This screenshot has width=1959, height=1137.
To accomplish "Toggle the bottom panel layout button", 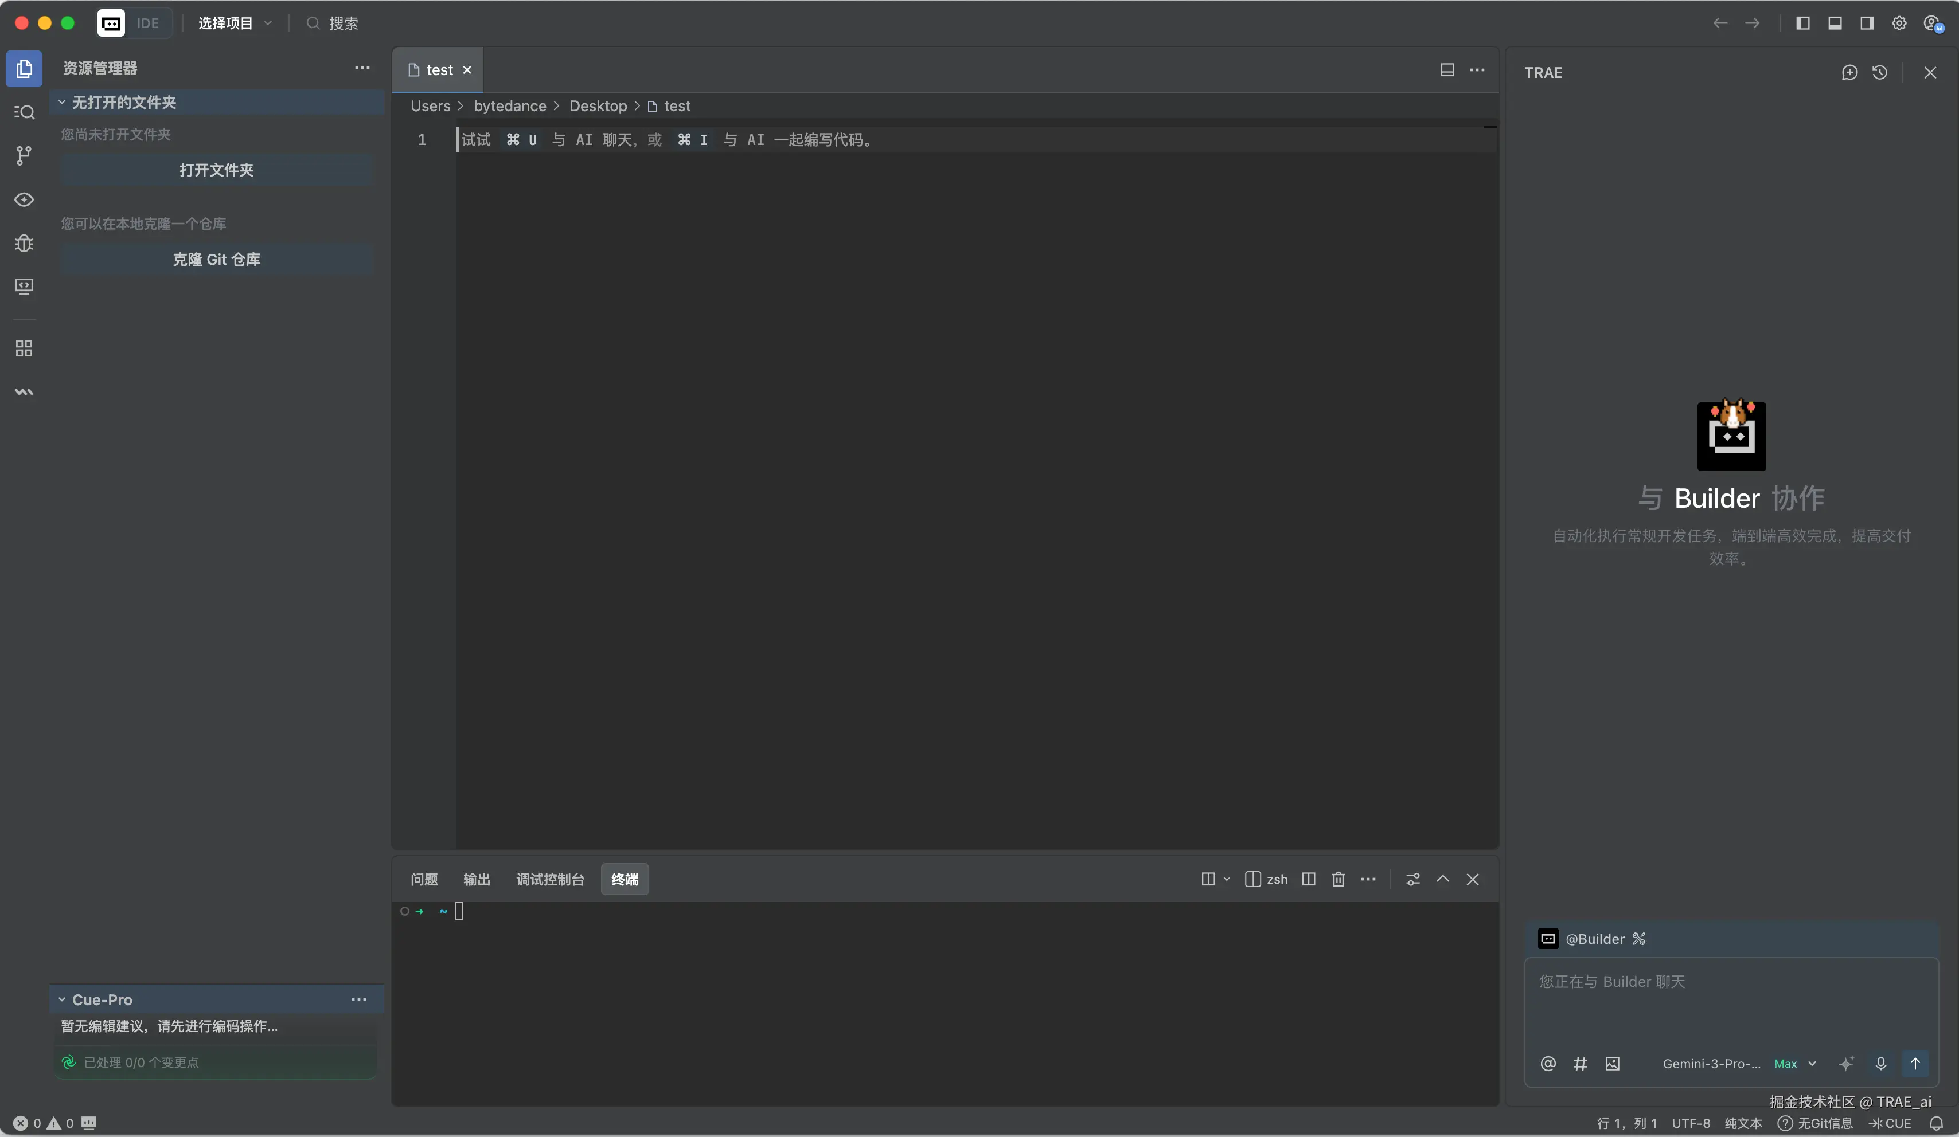I will click(x=1835, y=23).
